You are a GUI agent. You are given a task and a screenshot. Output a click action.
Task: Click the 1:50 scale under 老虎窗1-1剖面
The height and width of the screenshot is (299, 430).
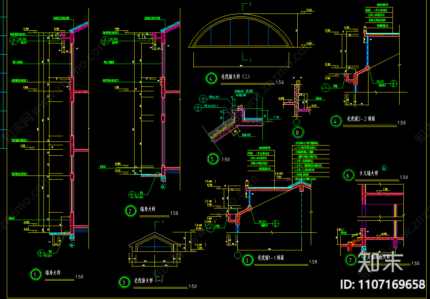313,262
